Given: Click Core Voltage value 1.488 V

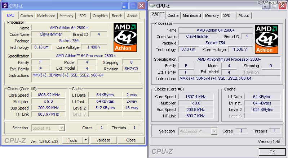Looking at the screenshot, I should pyautogui.click(x=94, y=47).
